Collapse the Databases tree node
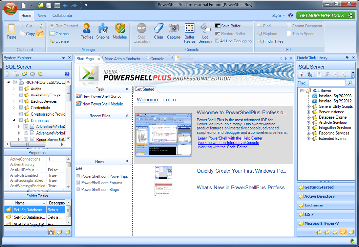The image size is (359, 247). point(14,120)
